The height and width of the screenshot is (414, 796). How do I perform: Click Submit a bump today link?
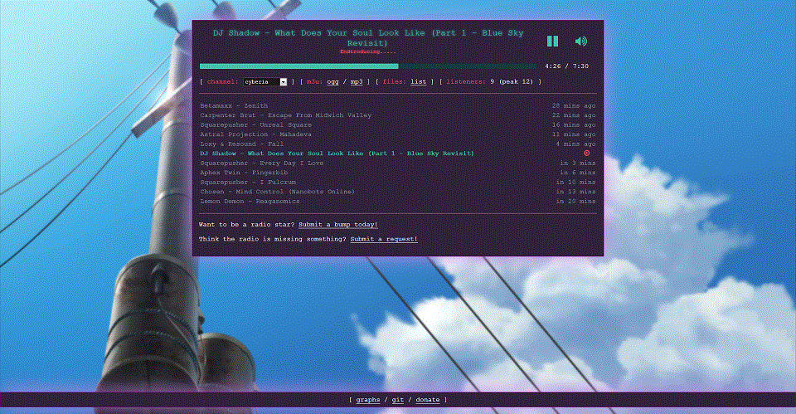click(338, 225)
